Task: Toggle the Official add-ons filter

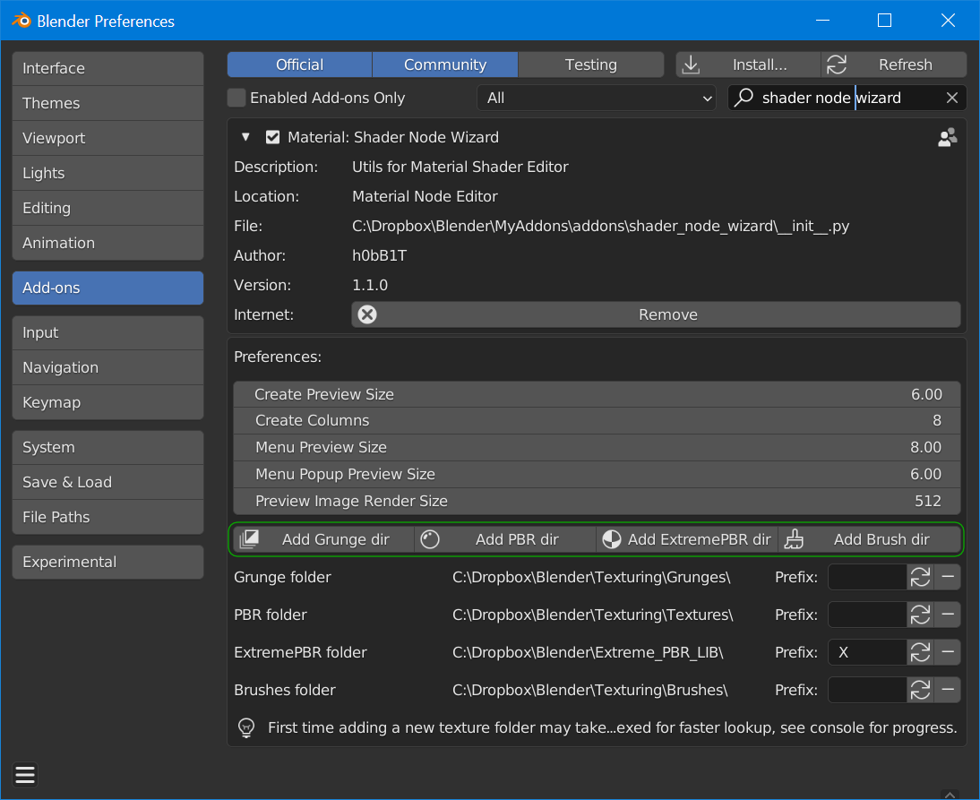Action: pyautogui.click(x=299, y=65)
